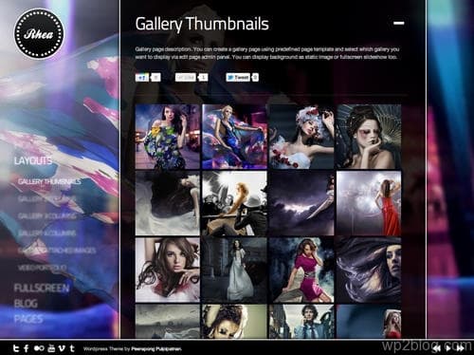The image size is (474, 355).
Task: Open thumbnail of blonde in flowing blue dress
Action: 234,137
